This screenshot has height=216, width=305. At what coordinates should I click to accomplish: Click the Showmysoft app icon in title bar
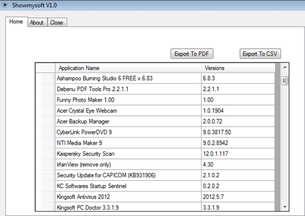(x=4, y=5)
